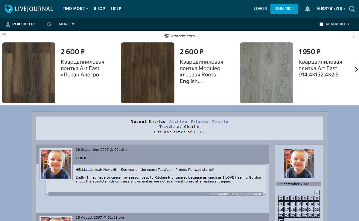Viewport: 359px width, 221px height.
Task: Open the language selector 简体中文 (ZH)
Action: pos(331,9)
